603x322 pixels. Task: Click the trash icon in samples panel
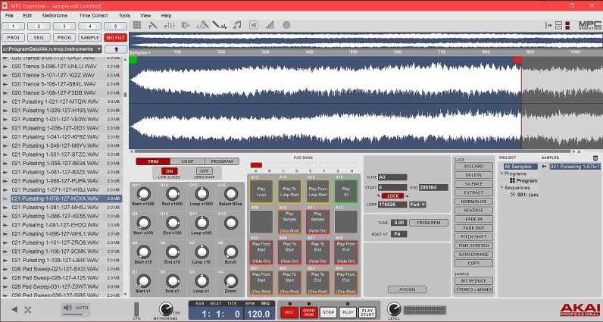595,158
